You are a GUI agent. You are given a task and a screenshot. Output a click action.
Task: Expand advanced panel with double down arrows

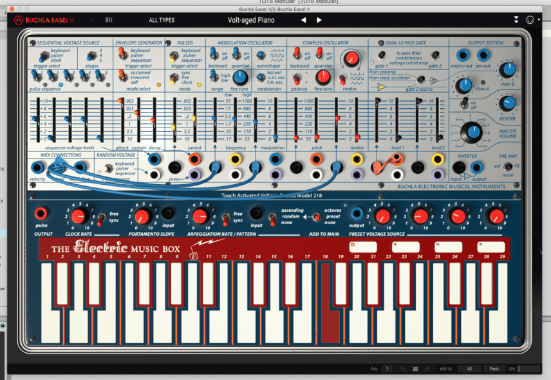(516, 20)
